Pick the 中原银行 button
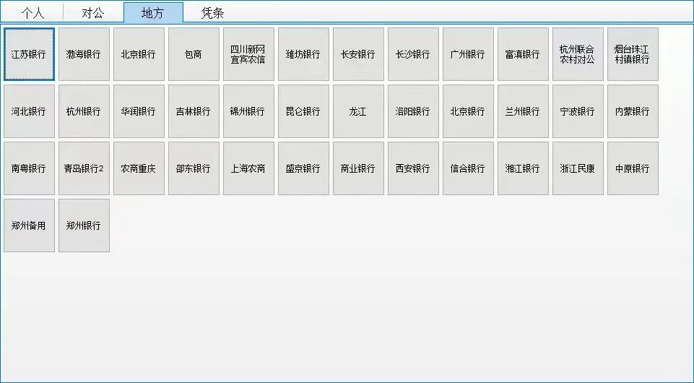694x383 pixels. point(633,168)
